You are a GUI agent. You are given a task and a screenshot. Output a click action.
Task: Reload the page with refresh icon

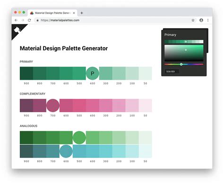pyautogui.click(x=29, y=20)
